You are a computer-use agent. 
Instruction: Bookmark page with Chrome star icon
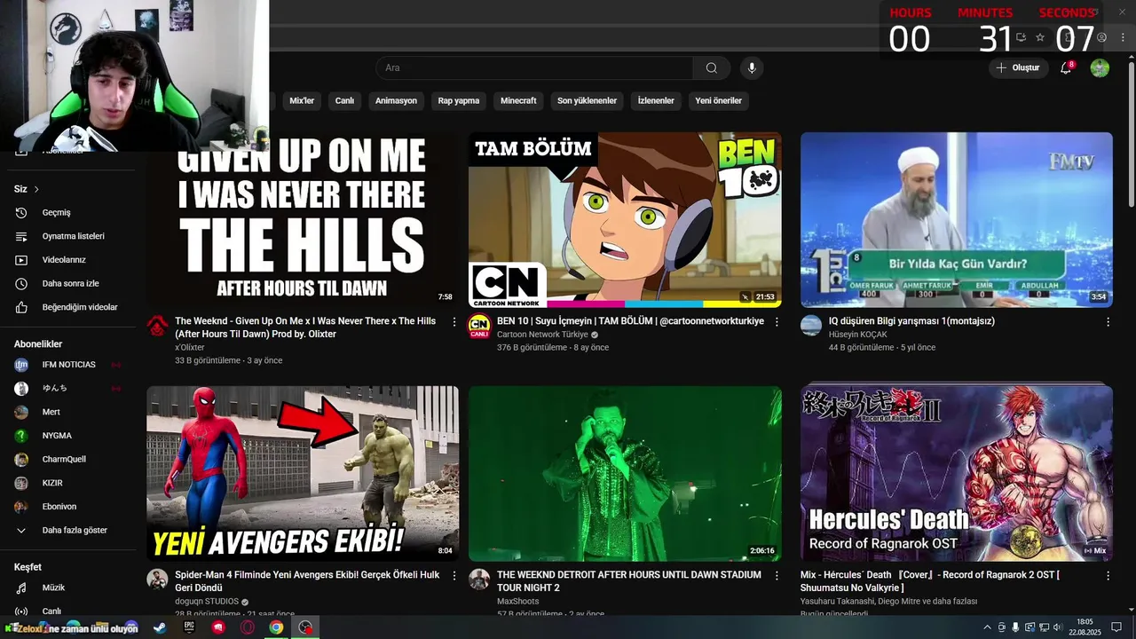pos(1040,37)
